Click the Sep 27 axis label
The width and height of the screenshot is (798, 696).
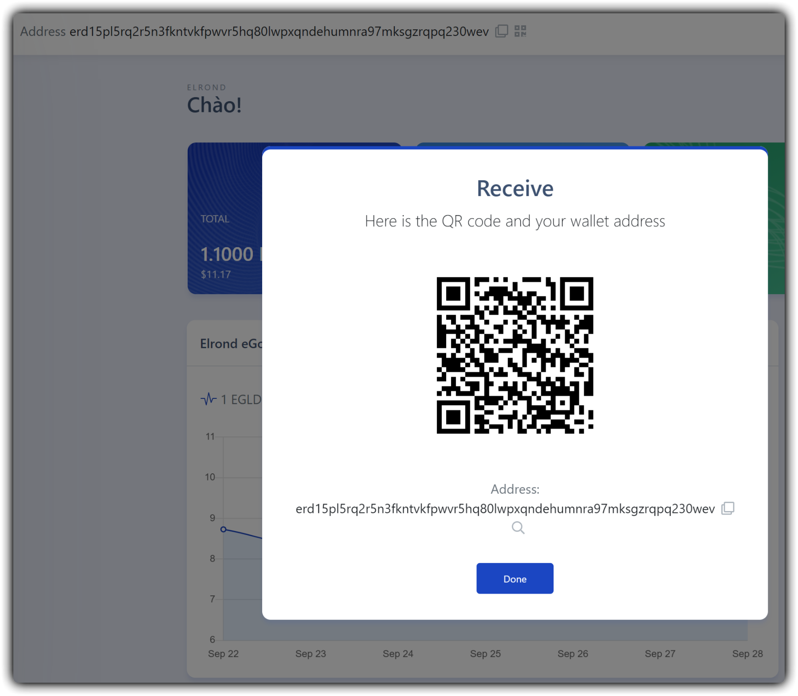point(660,654)
